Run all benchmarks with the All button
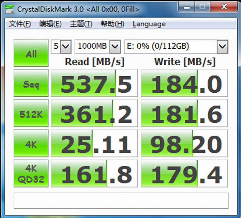Viewport: 241px width, 218px height. tap(31, 53)
